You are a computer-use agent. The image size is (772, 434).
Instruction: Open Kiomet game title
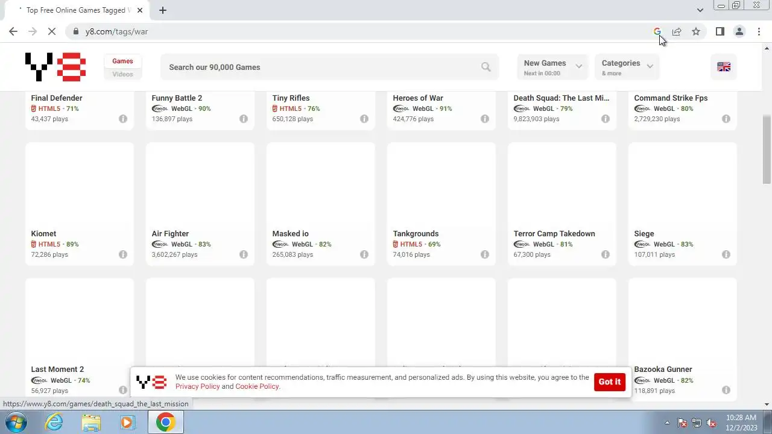tap(43, 234)
